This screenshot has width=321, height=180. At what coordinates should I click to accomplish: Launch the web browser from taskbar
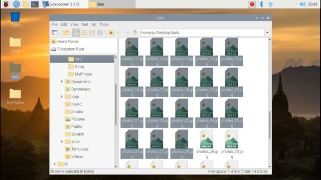click(17, 4)
